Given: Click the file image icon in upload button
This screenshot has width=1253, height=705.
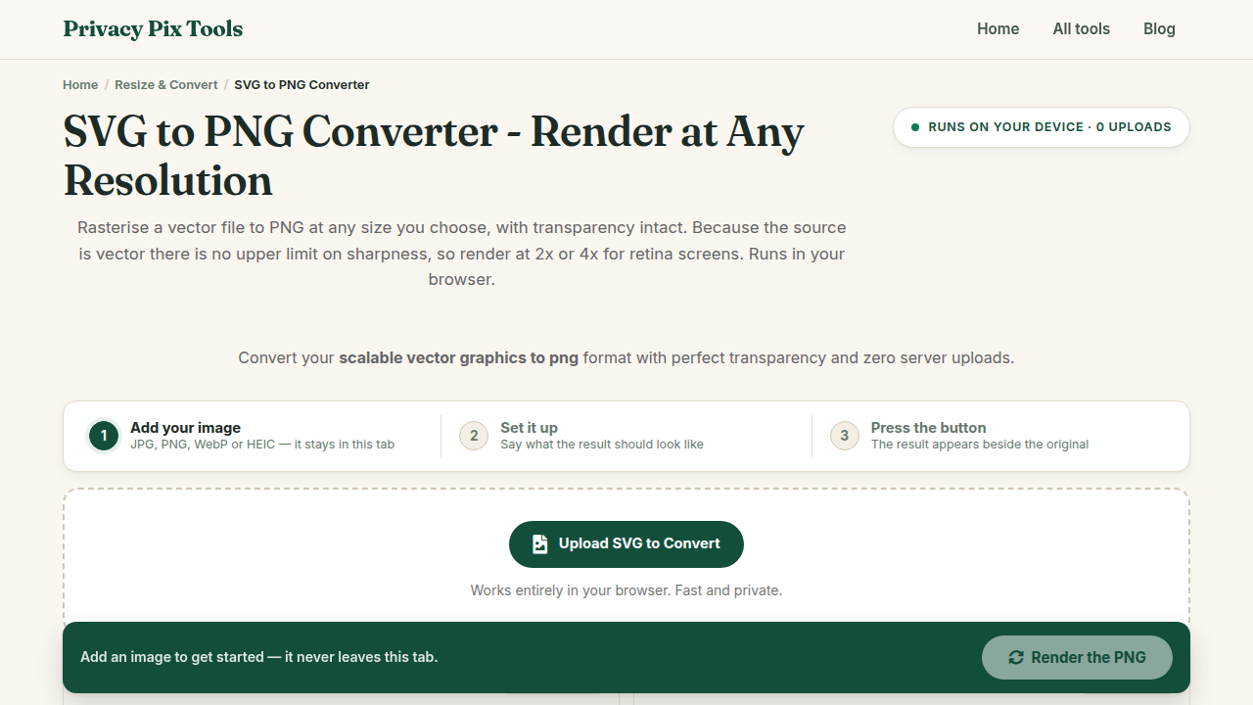Looking at the screenshot, I should coord(540,544).
